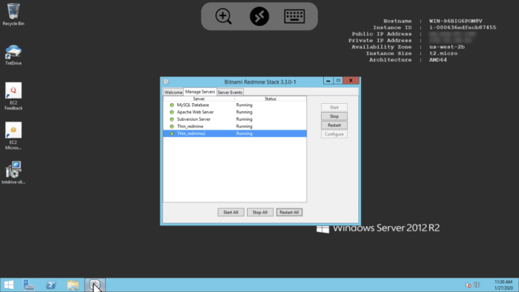The width and height of the screenshot is (519, 292).
Task: Click the green status icon for Subversion Server
Action: pyautogui.click(x=171, y=119)
